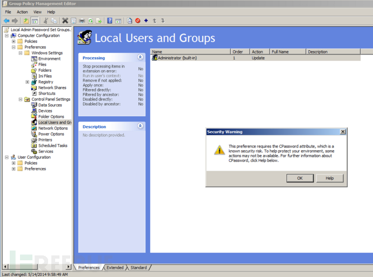Collapse Preferences under Computer Configuration
The width and height of the screenshot is (373, 277).
tap(14, 47)
